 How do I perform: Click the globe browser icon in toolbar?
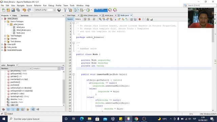pos(59,10)
